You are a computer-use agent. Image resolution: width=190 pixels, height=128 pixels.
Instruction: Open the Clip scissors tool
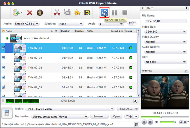57,12
